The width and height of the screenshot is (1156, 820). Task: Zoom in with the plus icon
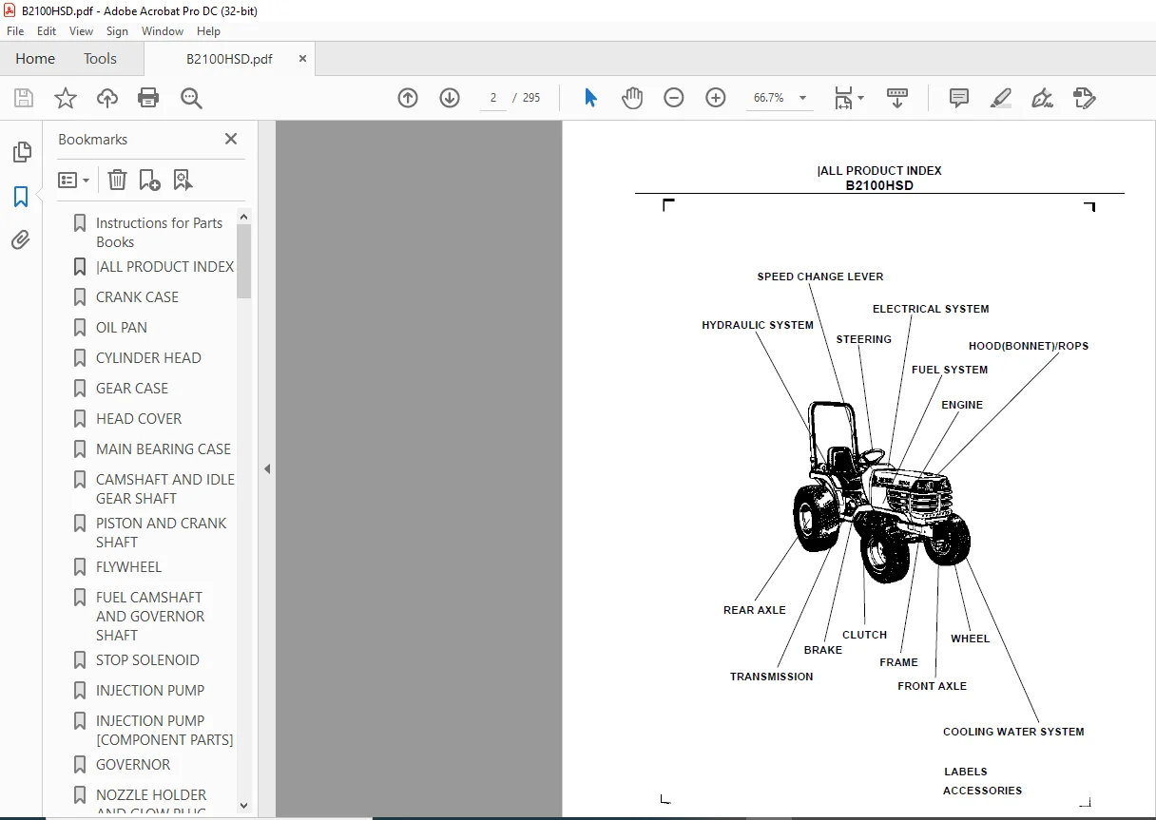pyautogui.click(x=716, y=98)
